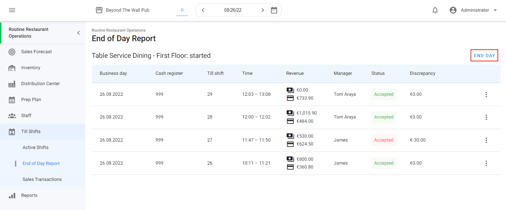Open the calendar date picker icon
The height and width of the screenshot is (210, 506).
tap(274, 10)
